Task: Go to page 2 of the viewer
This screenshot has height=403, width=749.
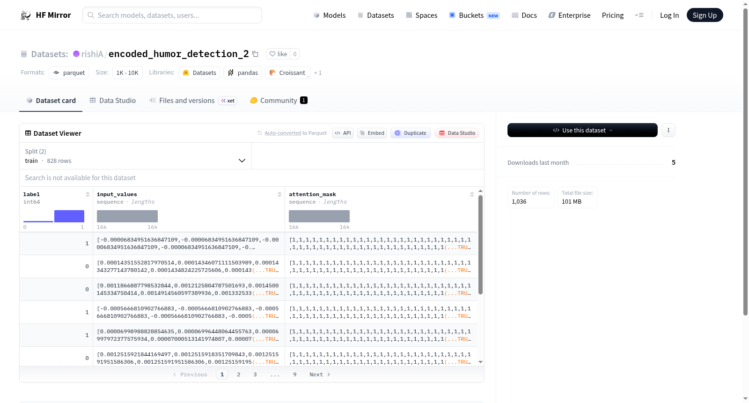Action: coord(239,374)
